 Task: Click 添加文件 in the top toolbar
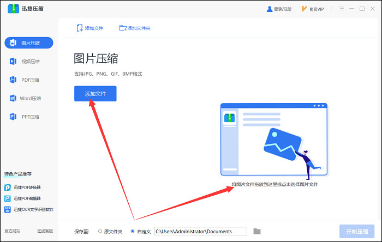pos(90,28)
